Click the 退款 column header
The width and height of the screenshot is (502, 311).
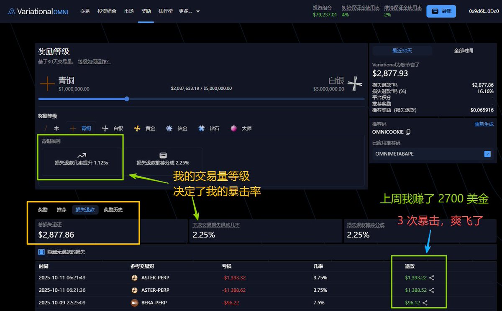[410, 266]
